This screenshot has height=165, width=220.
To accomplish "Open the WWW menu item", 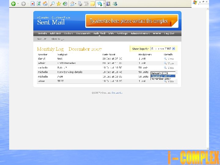I will click(x=157, y=33).
